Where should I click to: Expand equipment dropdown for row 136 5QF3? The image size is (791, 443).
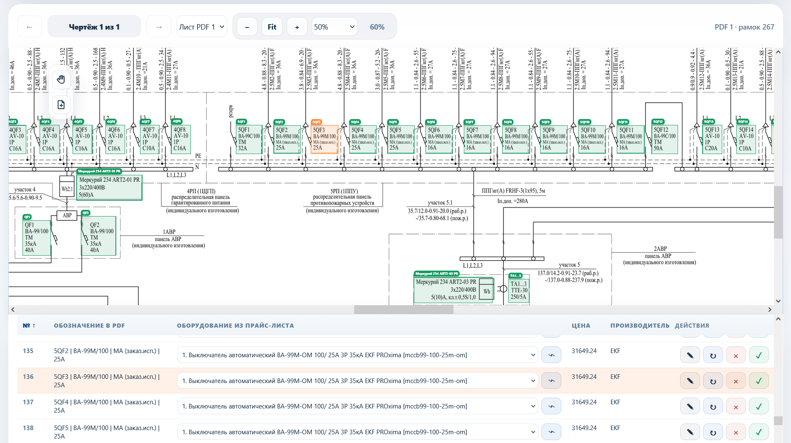(358, 381)
